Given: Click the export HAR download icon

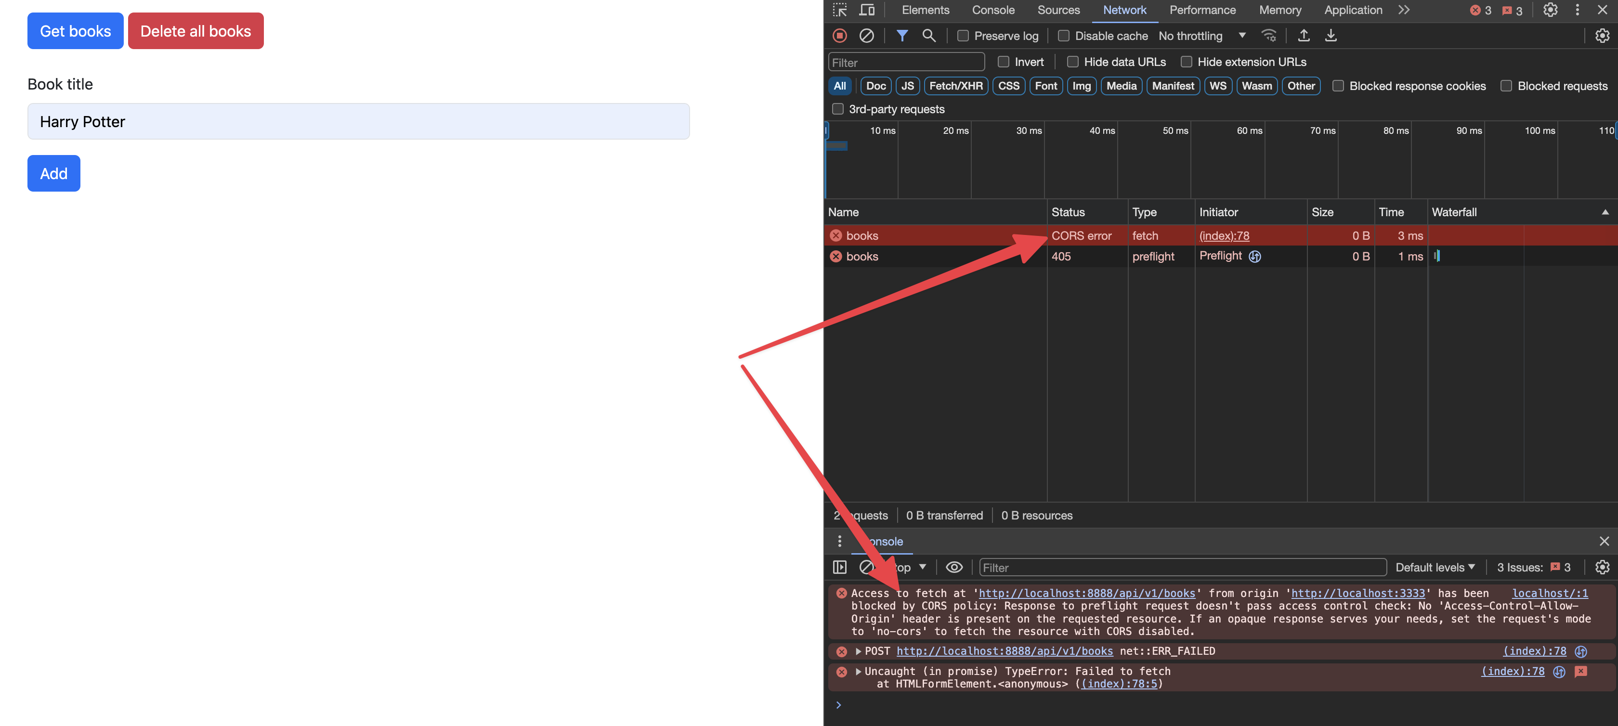Looking at the screenshot, I should point(1331,36).
